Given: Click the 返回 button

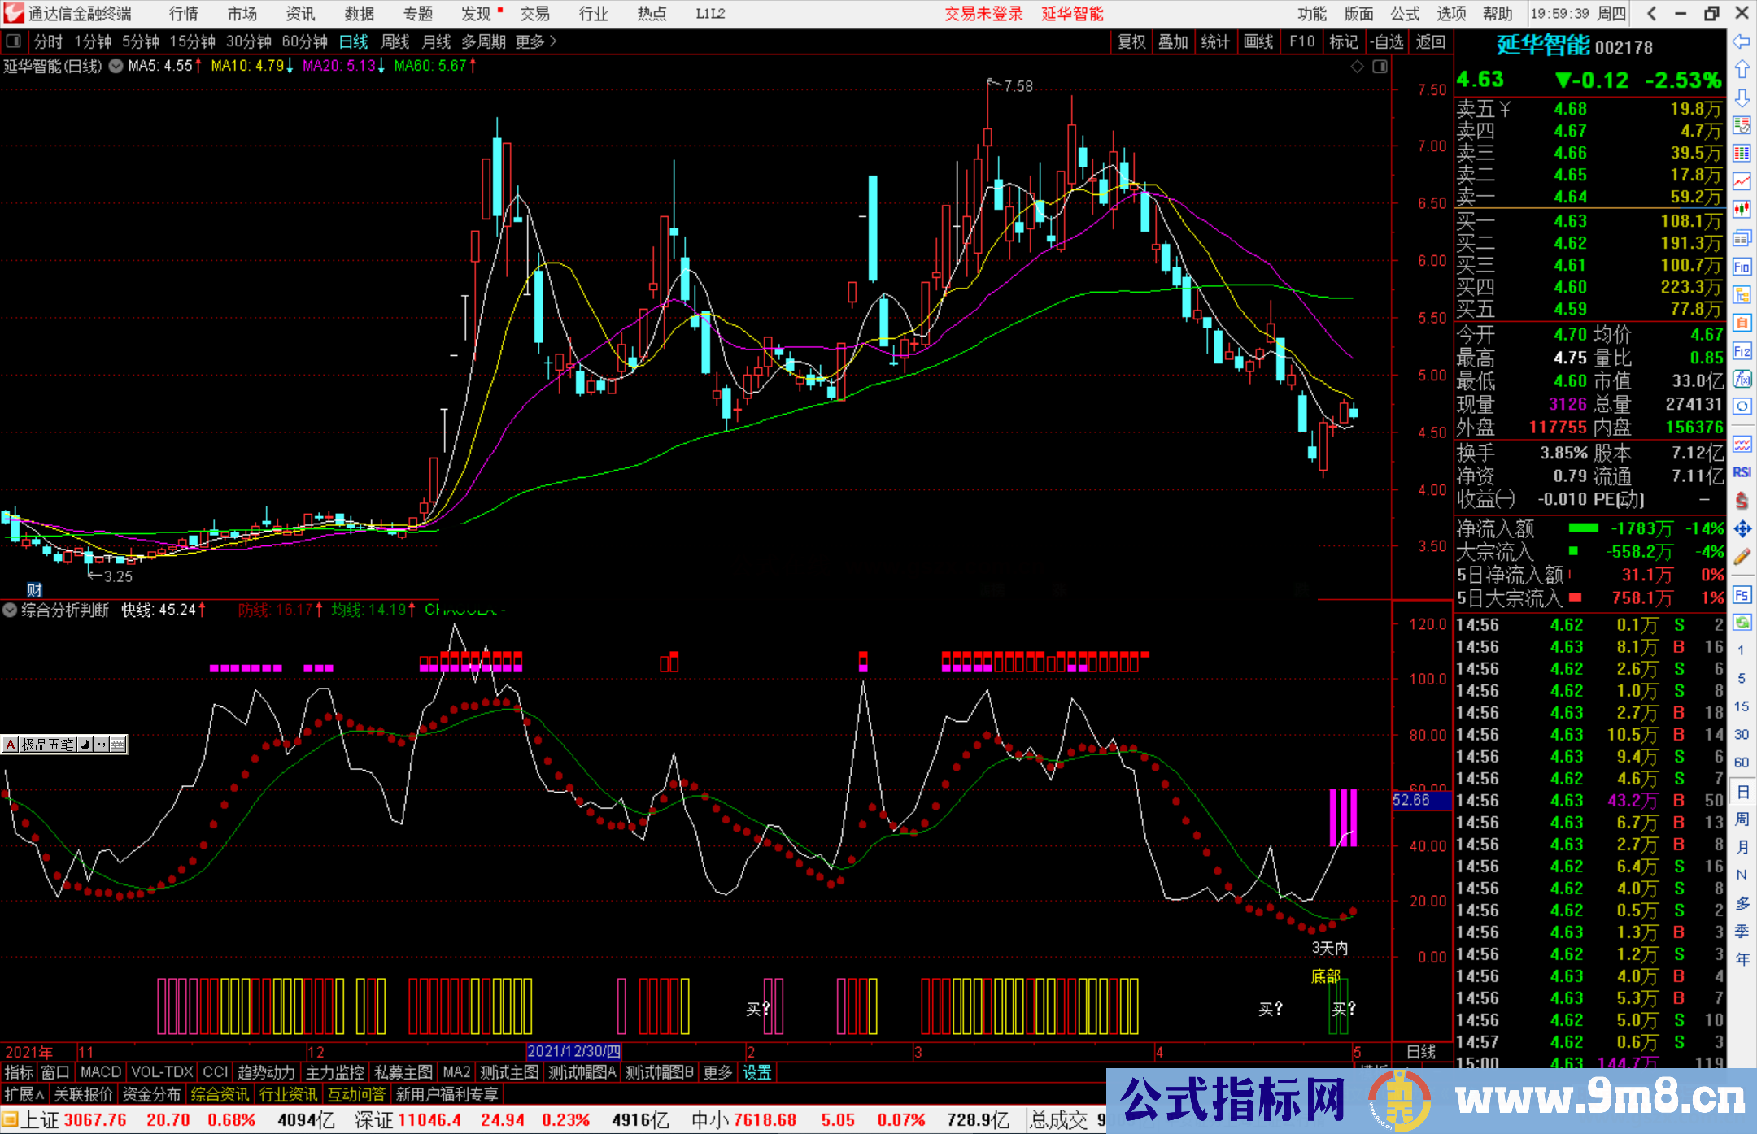Looking at the screenshot, I should click(x=1430, y=41).
